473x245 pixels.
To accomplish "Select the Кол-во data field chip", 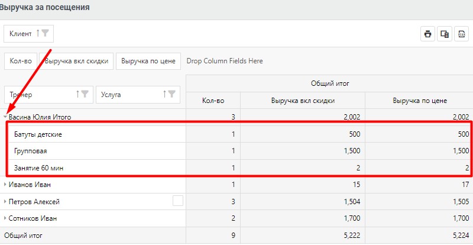I will click(21, 61).
